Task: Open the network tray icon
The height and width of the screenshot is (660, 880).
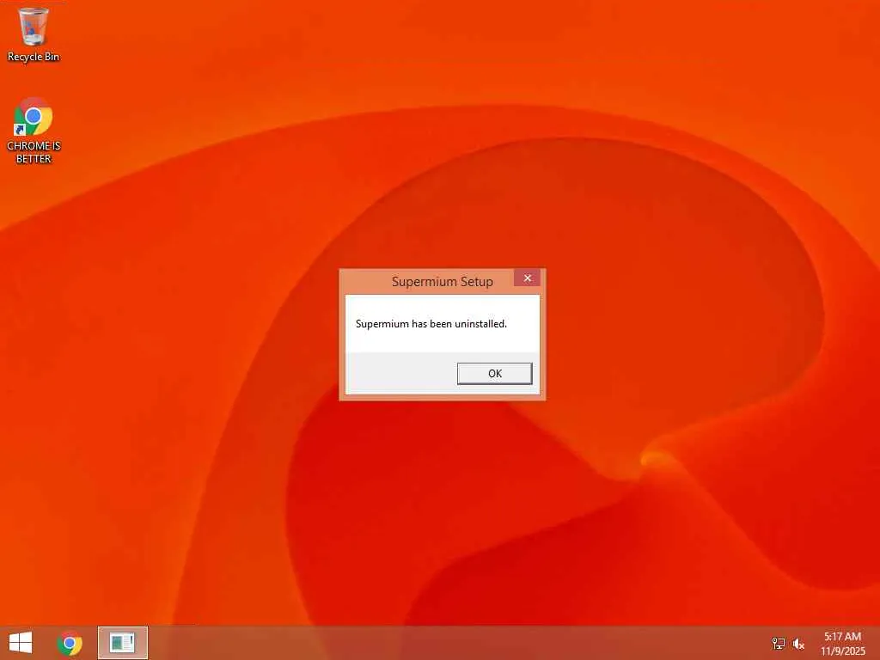Action: coord(779,644)
